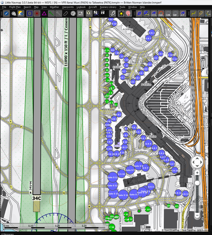Click the map navigation pad down arrow
The height and width of the screenshot is (235, 212).
(197, 166)
